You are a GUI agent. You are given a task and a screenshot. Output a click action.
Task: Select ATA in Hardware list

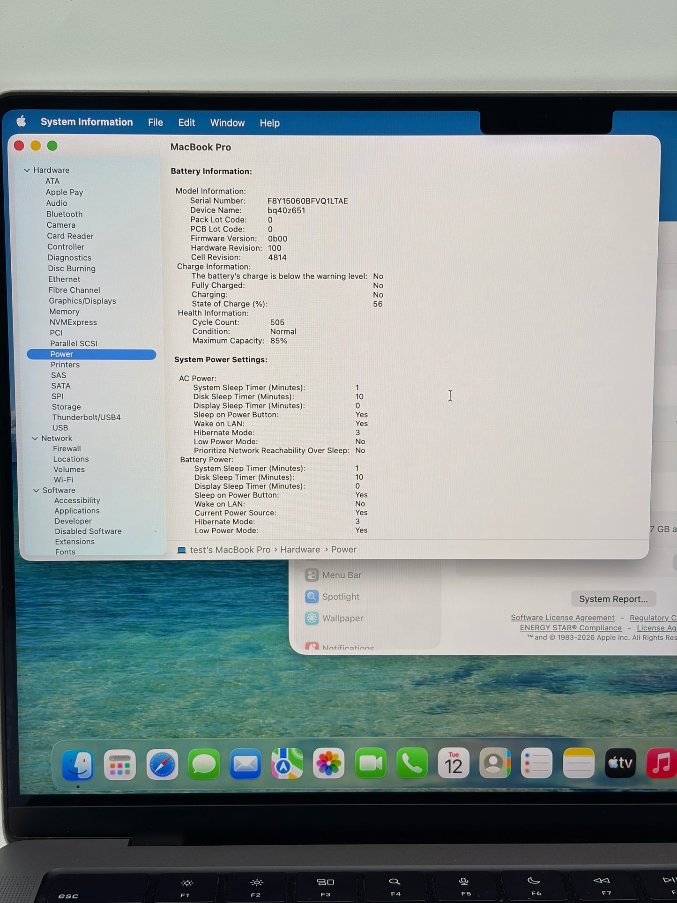coord(52,181)
